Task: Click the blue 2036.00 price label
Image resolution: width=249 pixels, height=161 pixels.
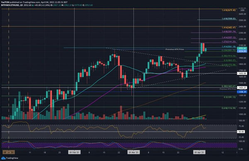Action: click(x=242, y=51)
